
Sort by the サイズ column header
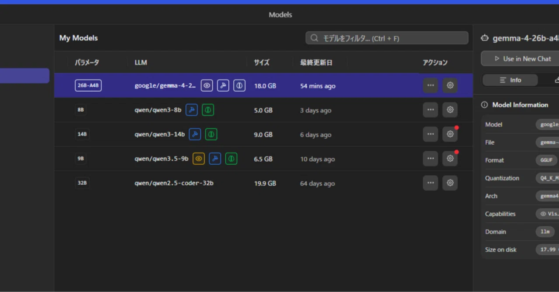click(262, 62)
